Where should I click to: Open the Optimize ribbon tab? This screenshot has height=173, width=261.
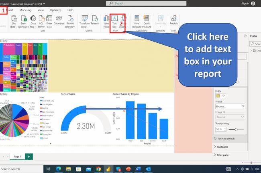point(55,10)
